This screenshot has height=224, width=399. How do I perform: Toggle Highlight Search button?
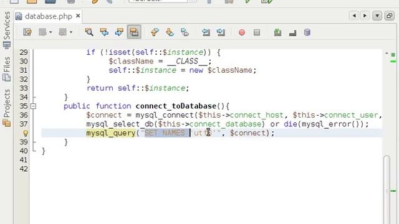pos(134,32)
